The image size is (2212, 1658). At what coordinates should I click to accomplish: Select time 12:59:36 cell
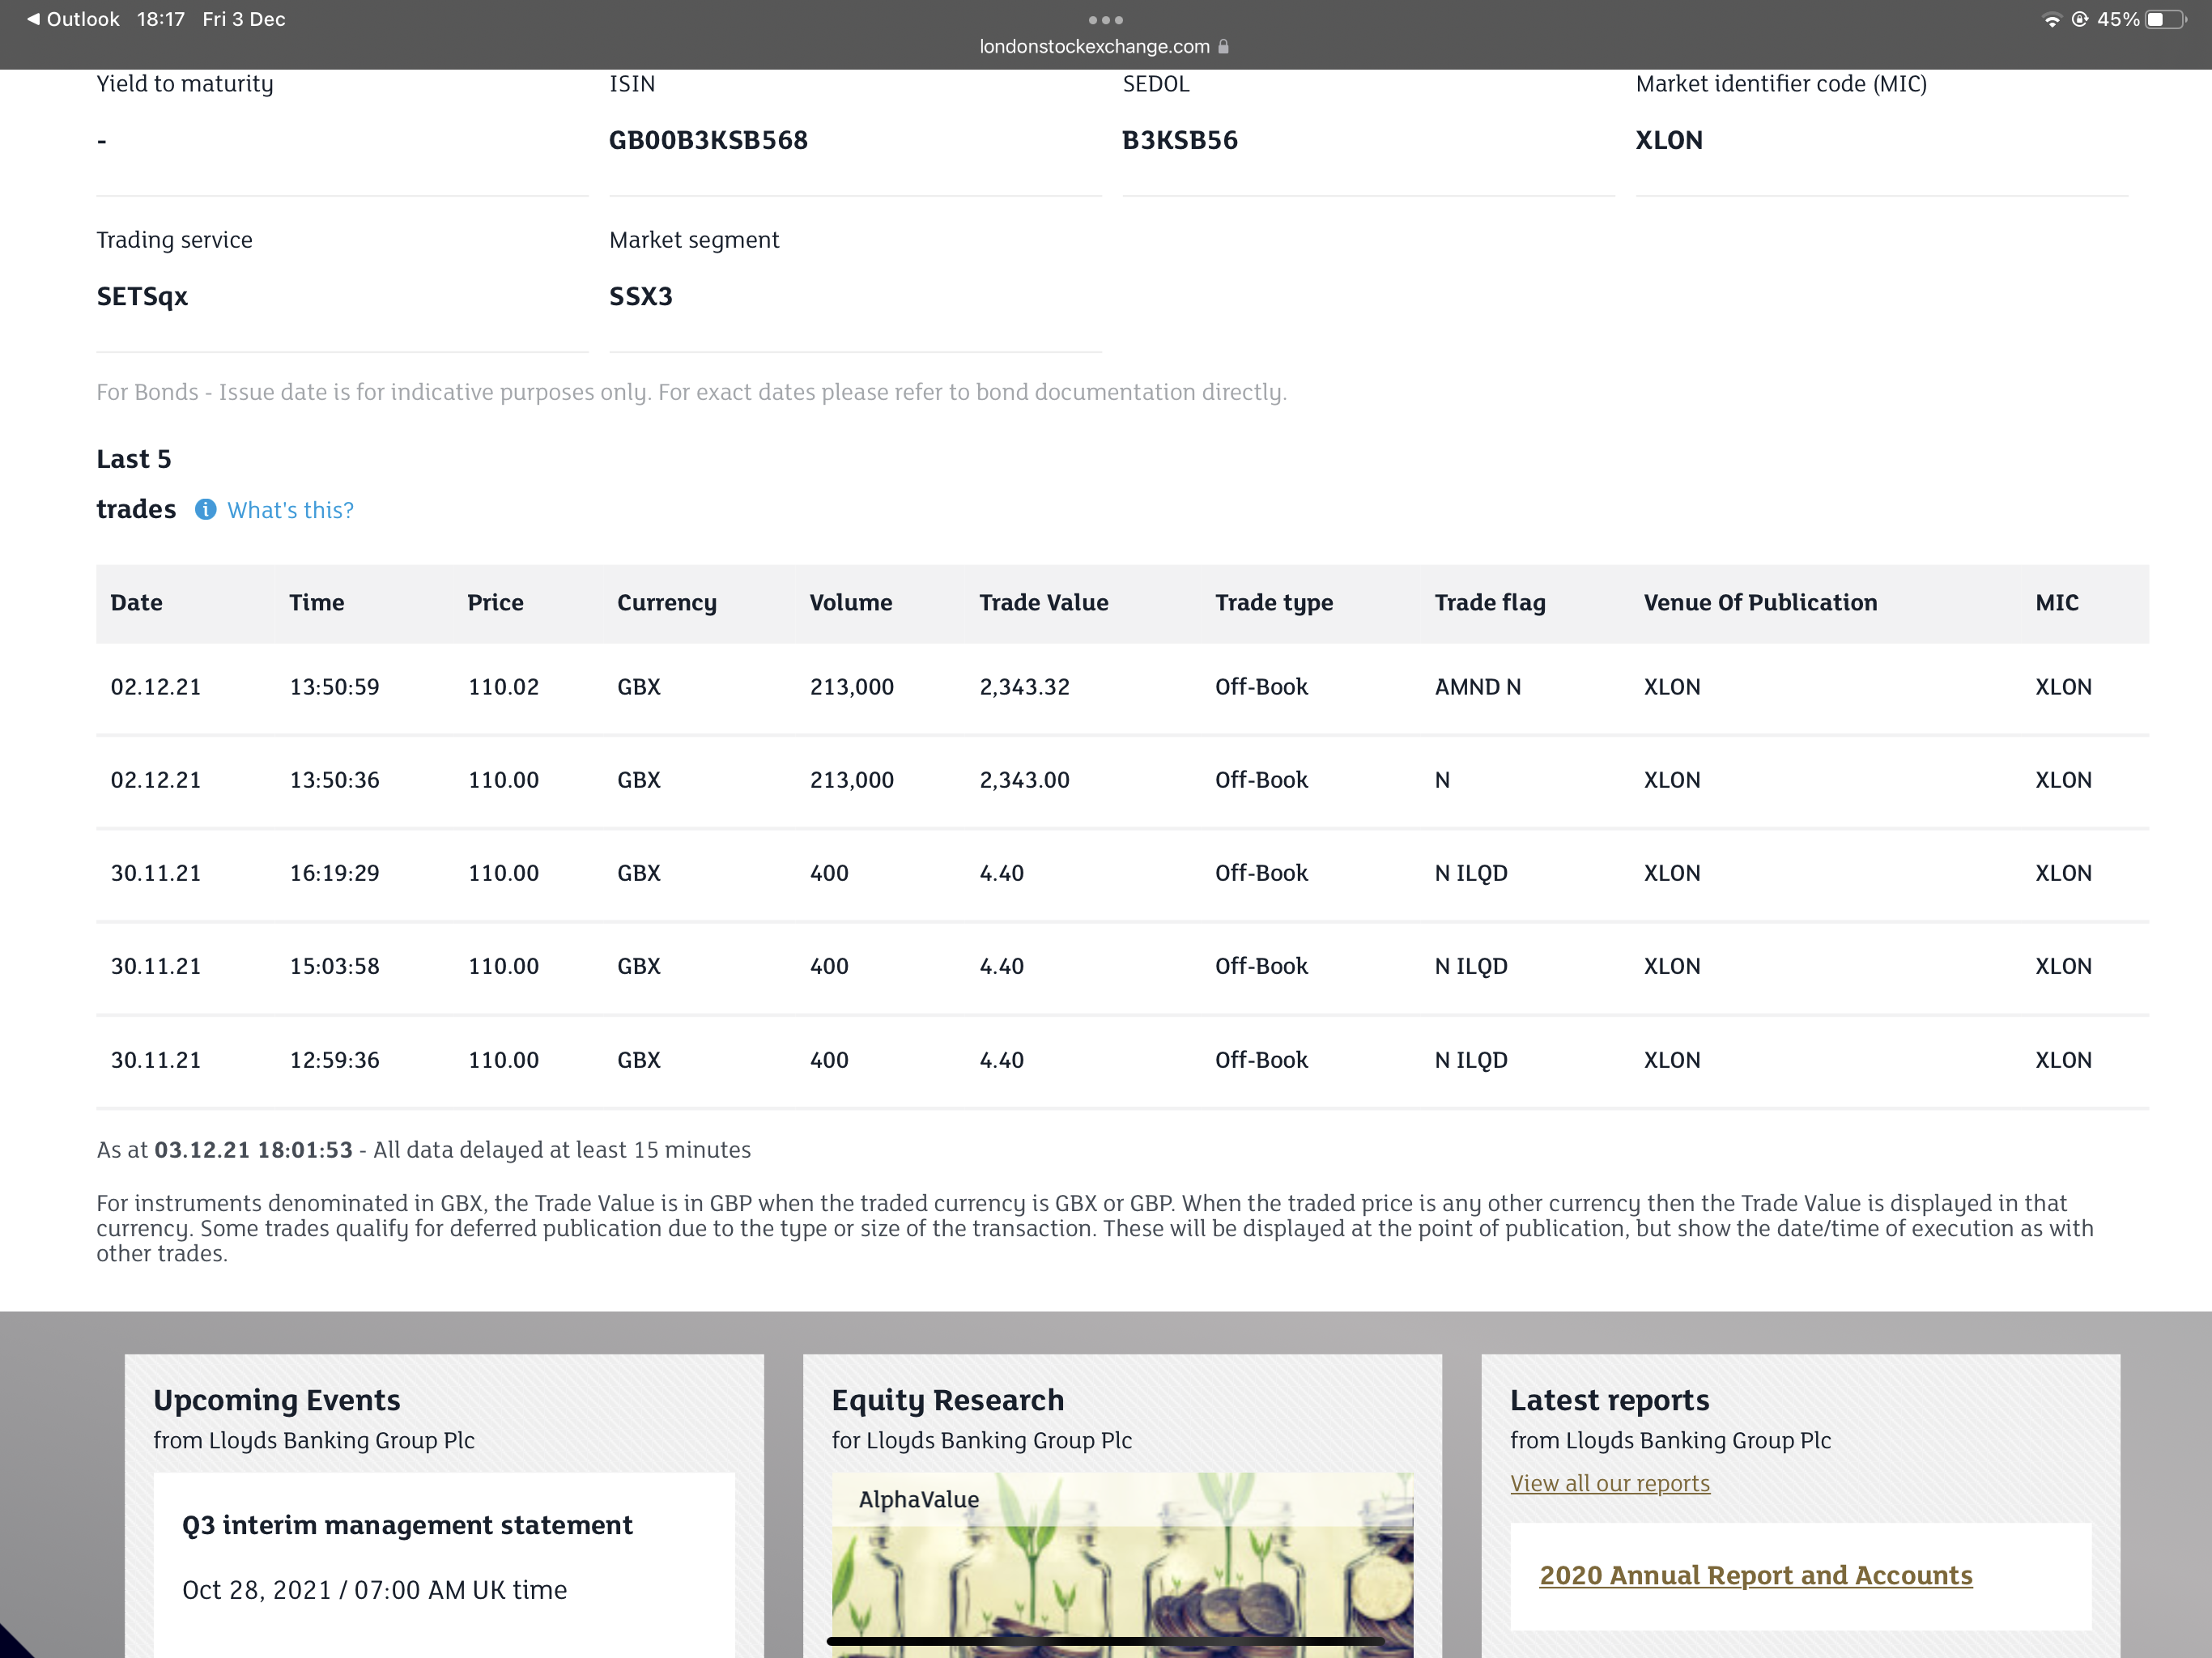tap(334, 1060)
